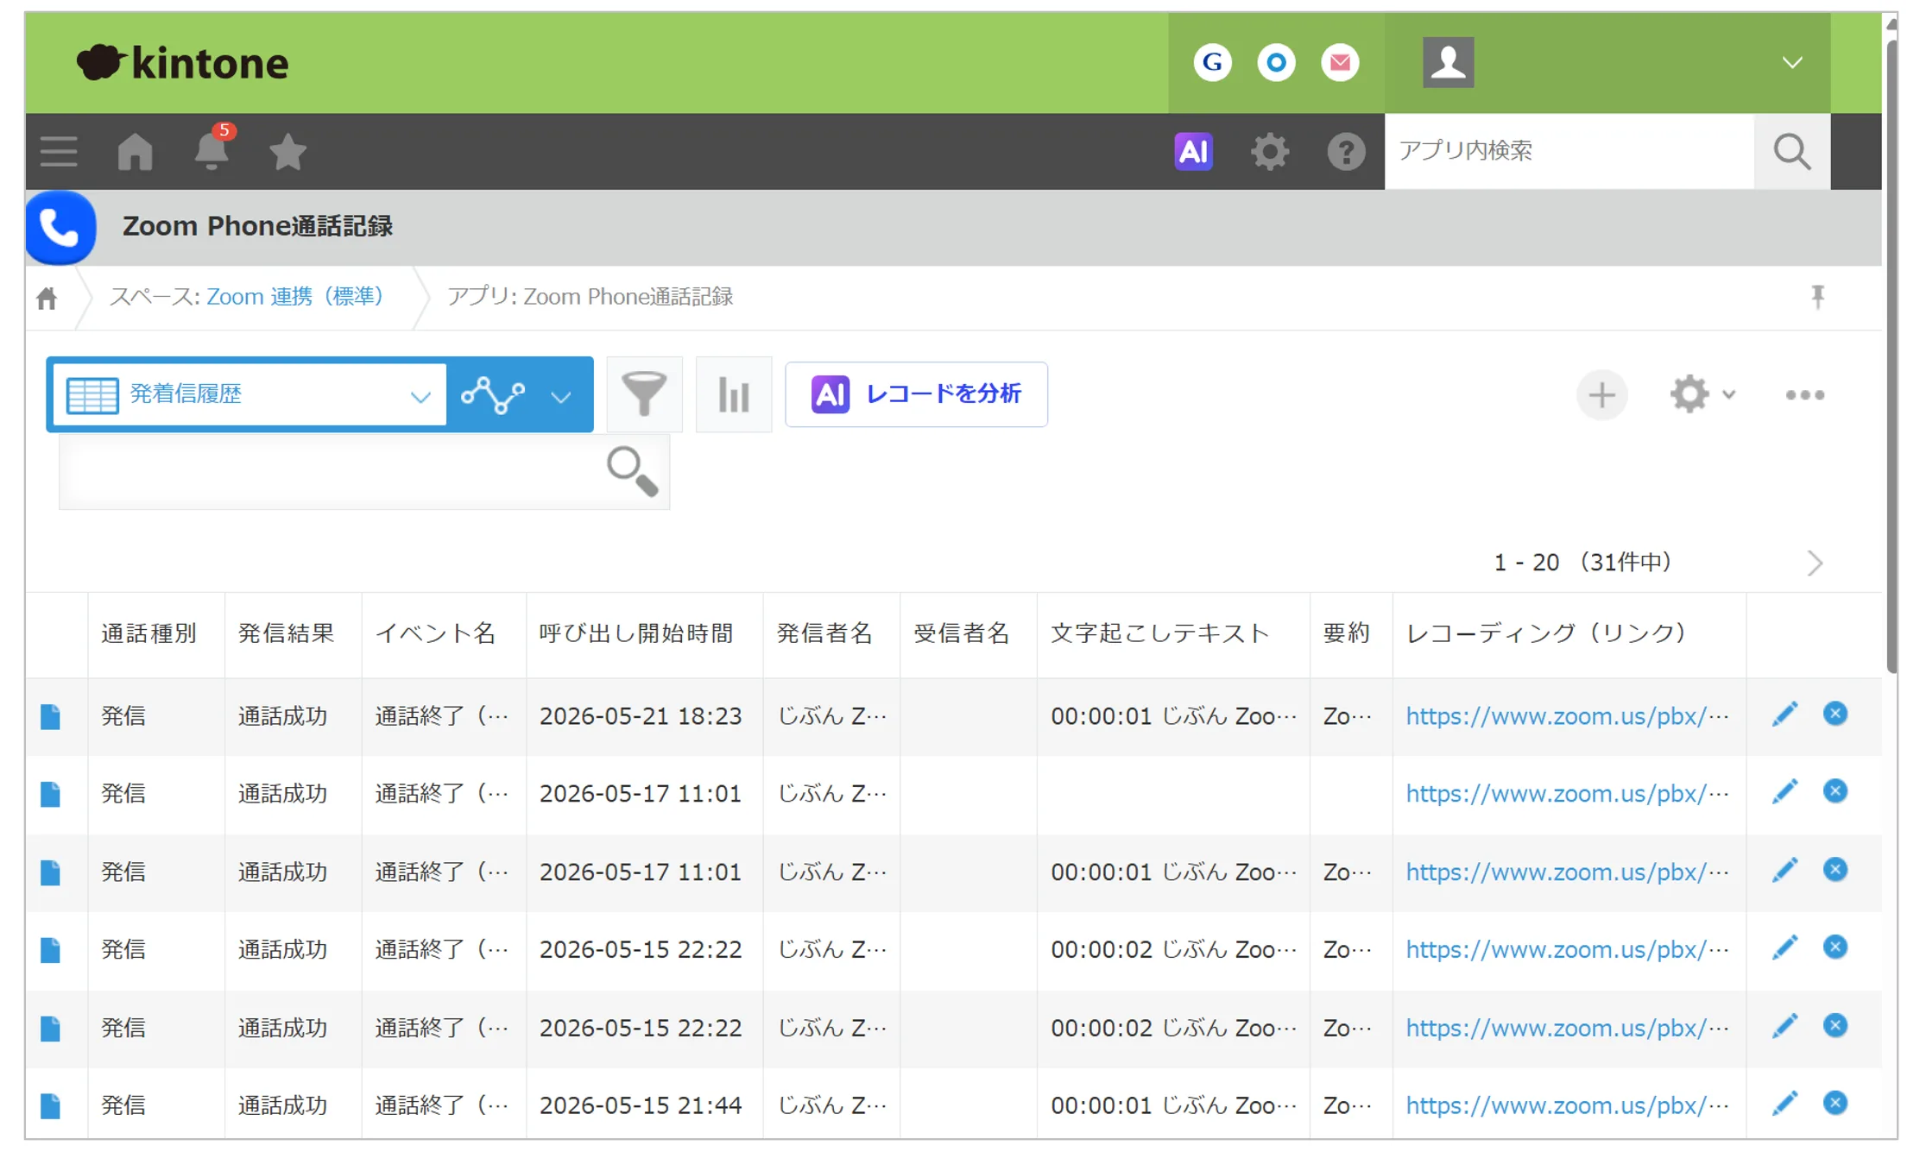The height and width of the screenshot is (1152, 1920).
Task: Expand the app settings gear dropdown
Action: pos(1702,394)
